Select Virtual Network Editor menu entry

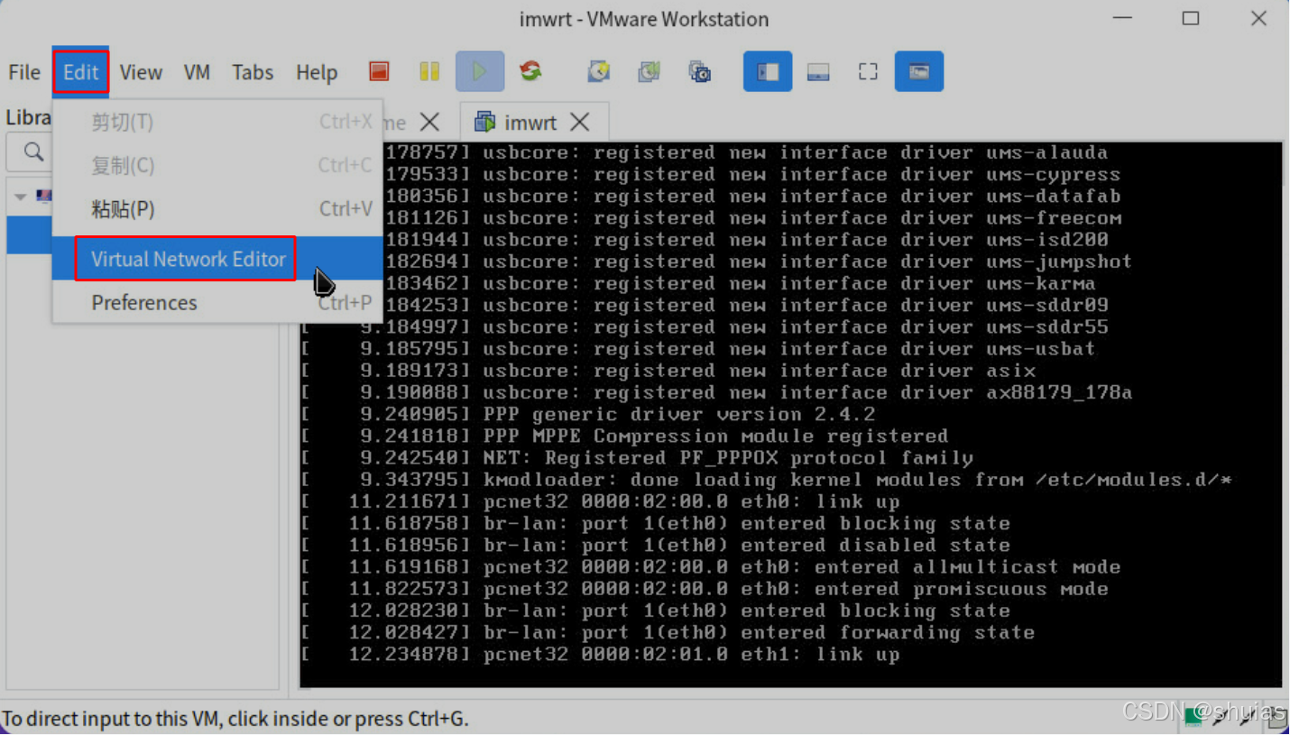(x=217, y=259)
